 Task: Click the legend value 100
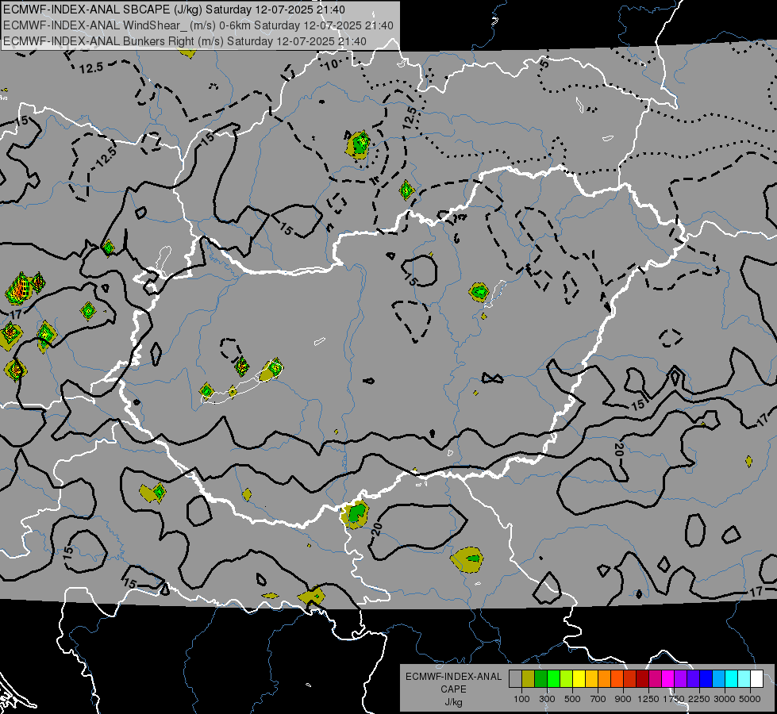tap(521, 699)
